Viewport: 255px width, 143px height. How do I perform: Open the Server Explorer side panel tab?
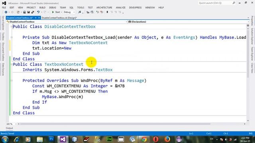tap(3, 23)
